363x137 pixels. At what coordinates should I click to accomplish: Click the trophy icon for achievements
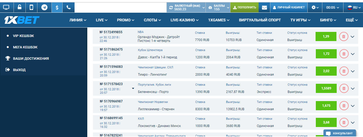pyautogui.click(x=8, y=58)
